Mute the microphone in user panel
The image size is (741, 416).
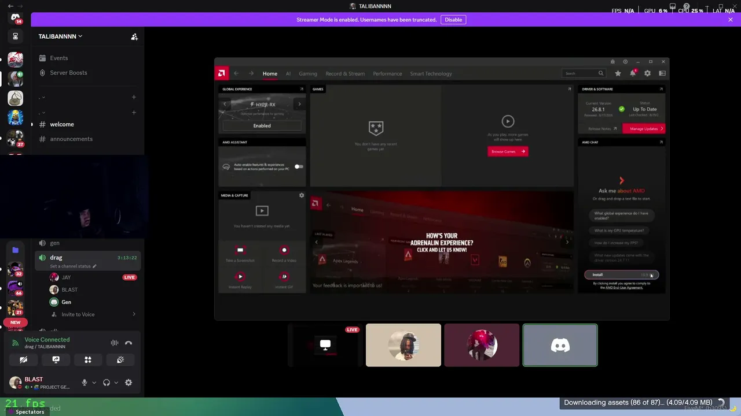[x=85, y=382]
